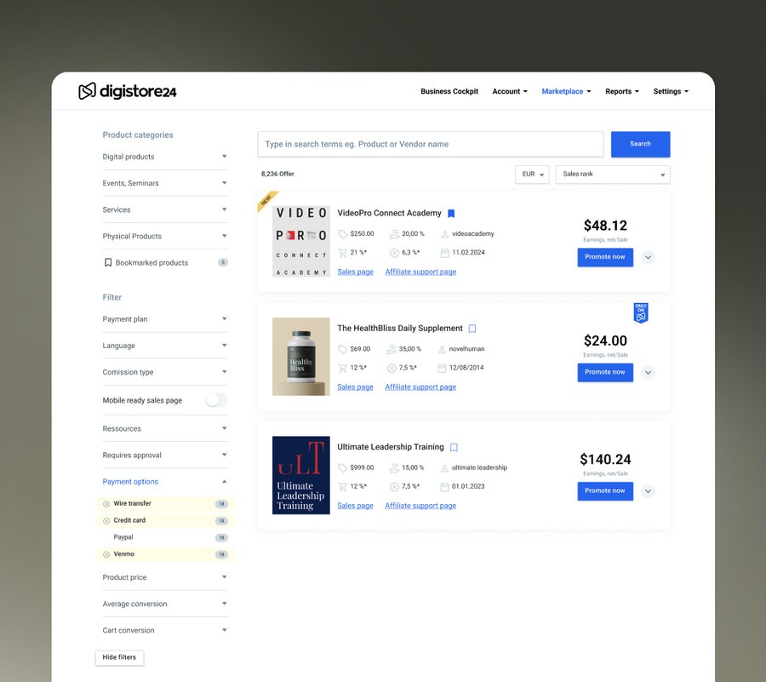Click the calendar icon beside 12/08/2014
This screenshot has height=682, width=766.
tap(442, 368)
